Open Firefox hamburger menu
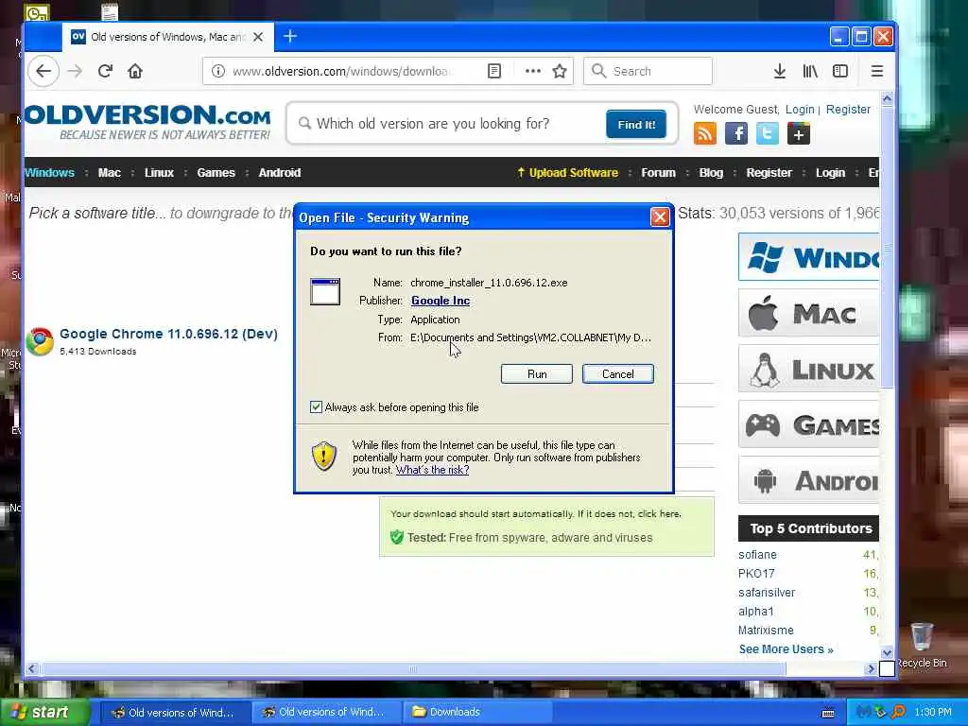The height and width of the screenshot is (726, 968). pyautogui.click(x=876, y=71)
